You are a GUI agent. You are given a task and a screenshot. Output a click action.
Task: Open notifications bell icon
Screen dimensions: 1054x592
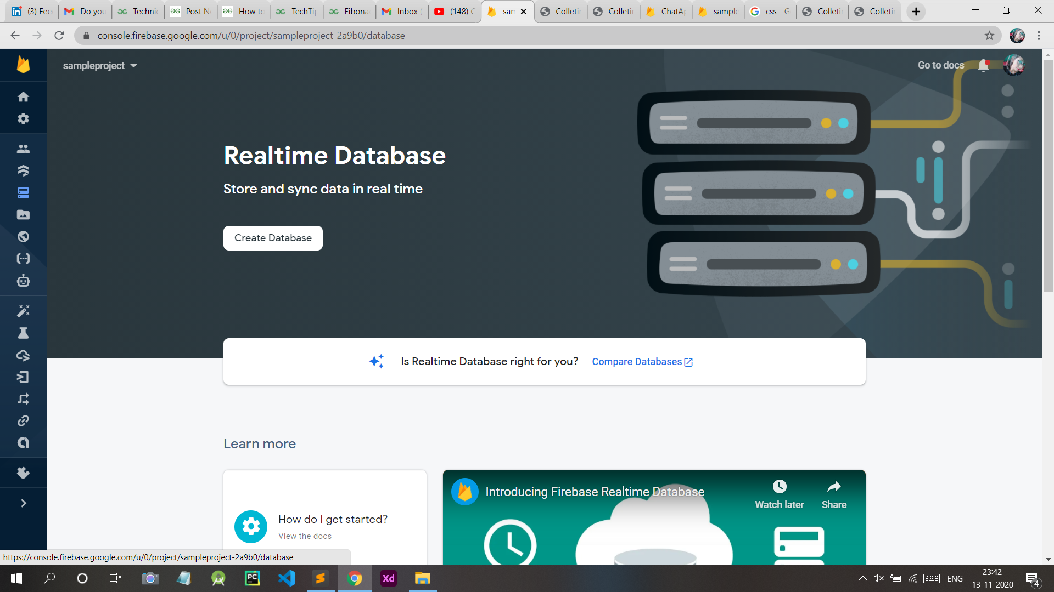(983, 66)
